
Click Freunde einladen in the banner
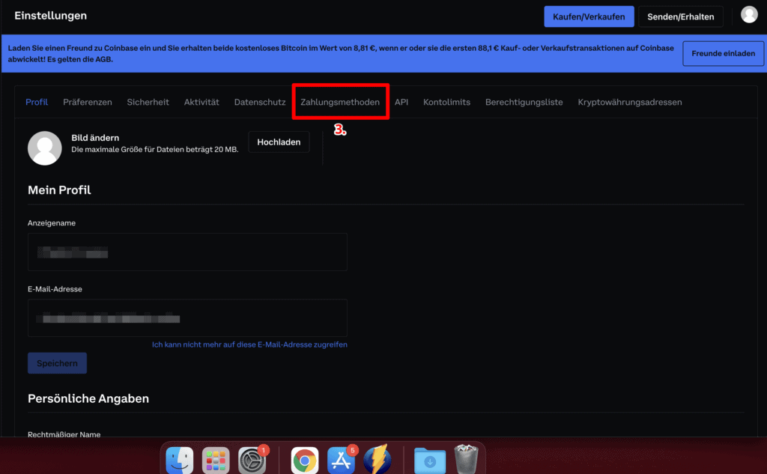[723, 54]
